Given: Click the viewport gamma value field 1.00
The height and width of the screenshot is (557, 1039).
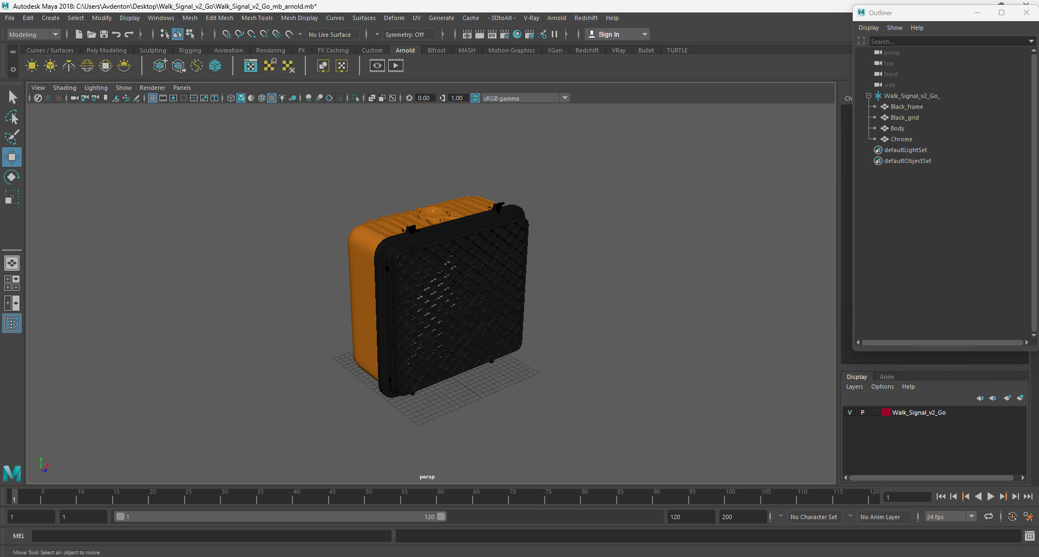Looking at the screenshot, I should point(458,98).
